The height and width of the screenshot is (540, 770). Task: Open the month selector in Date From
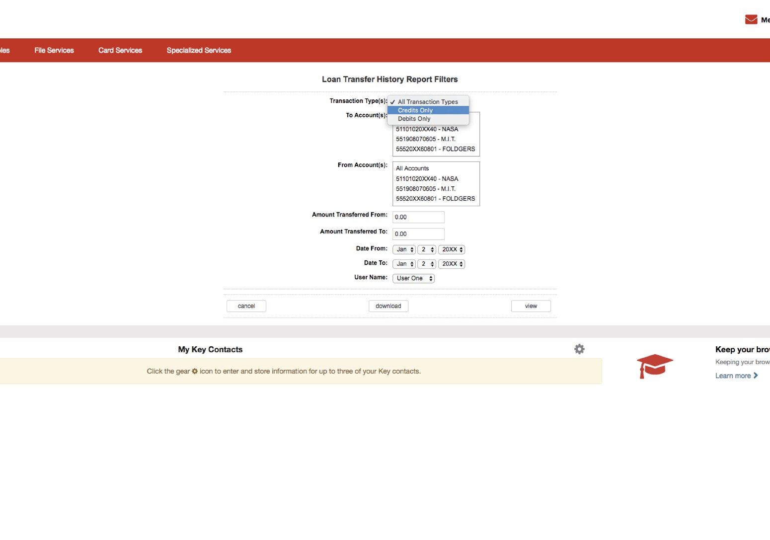point(403,249)
